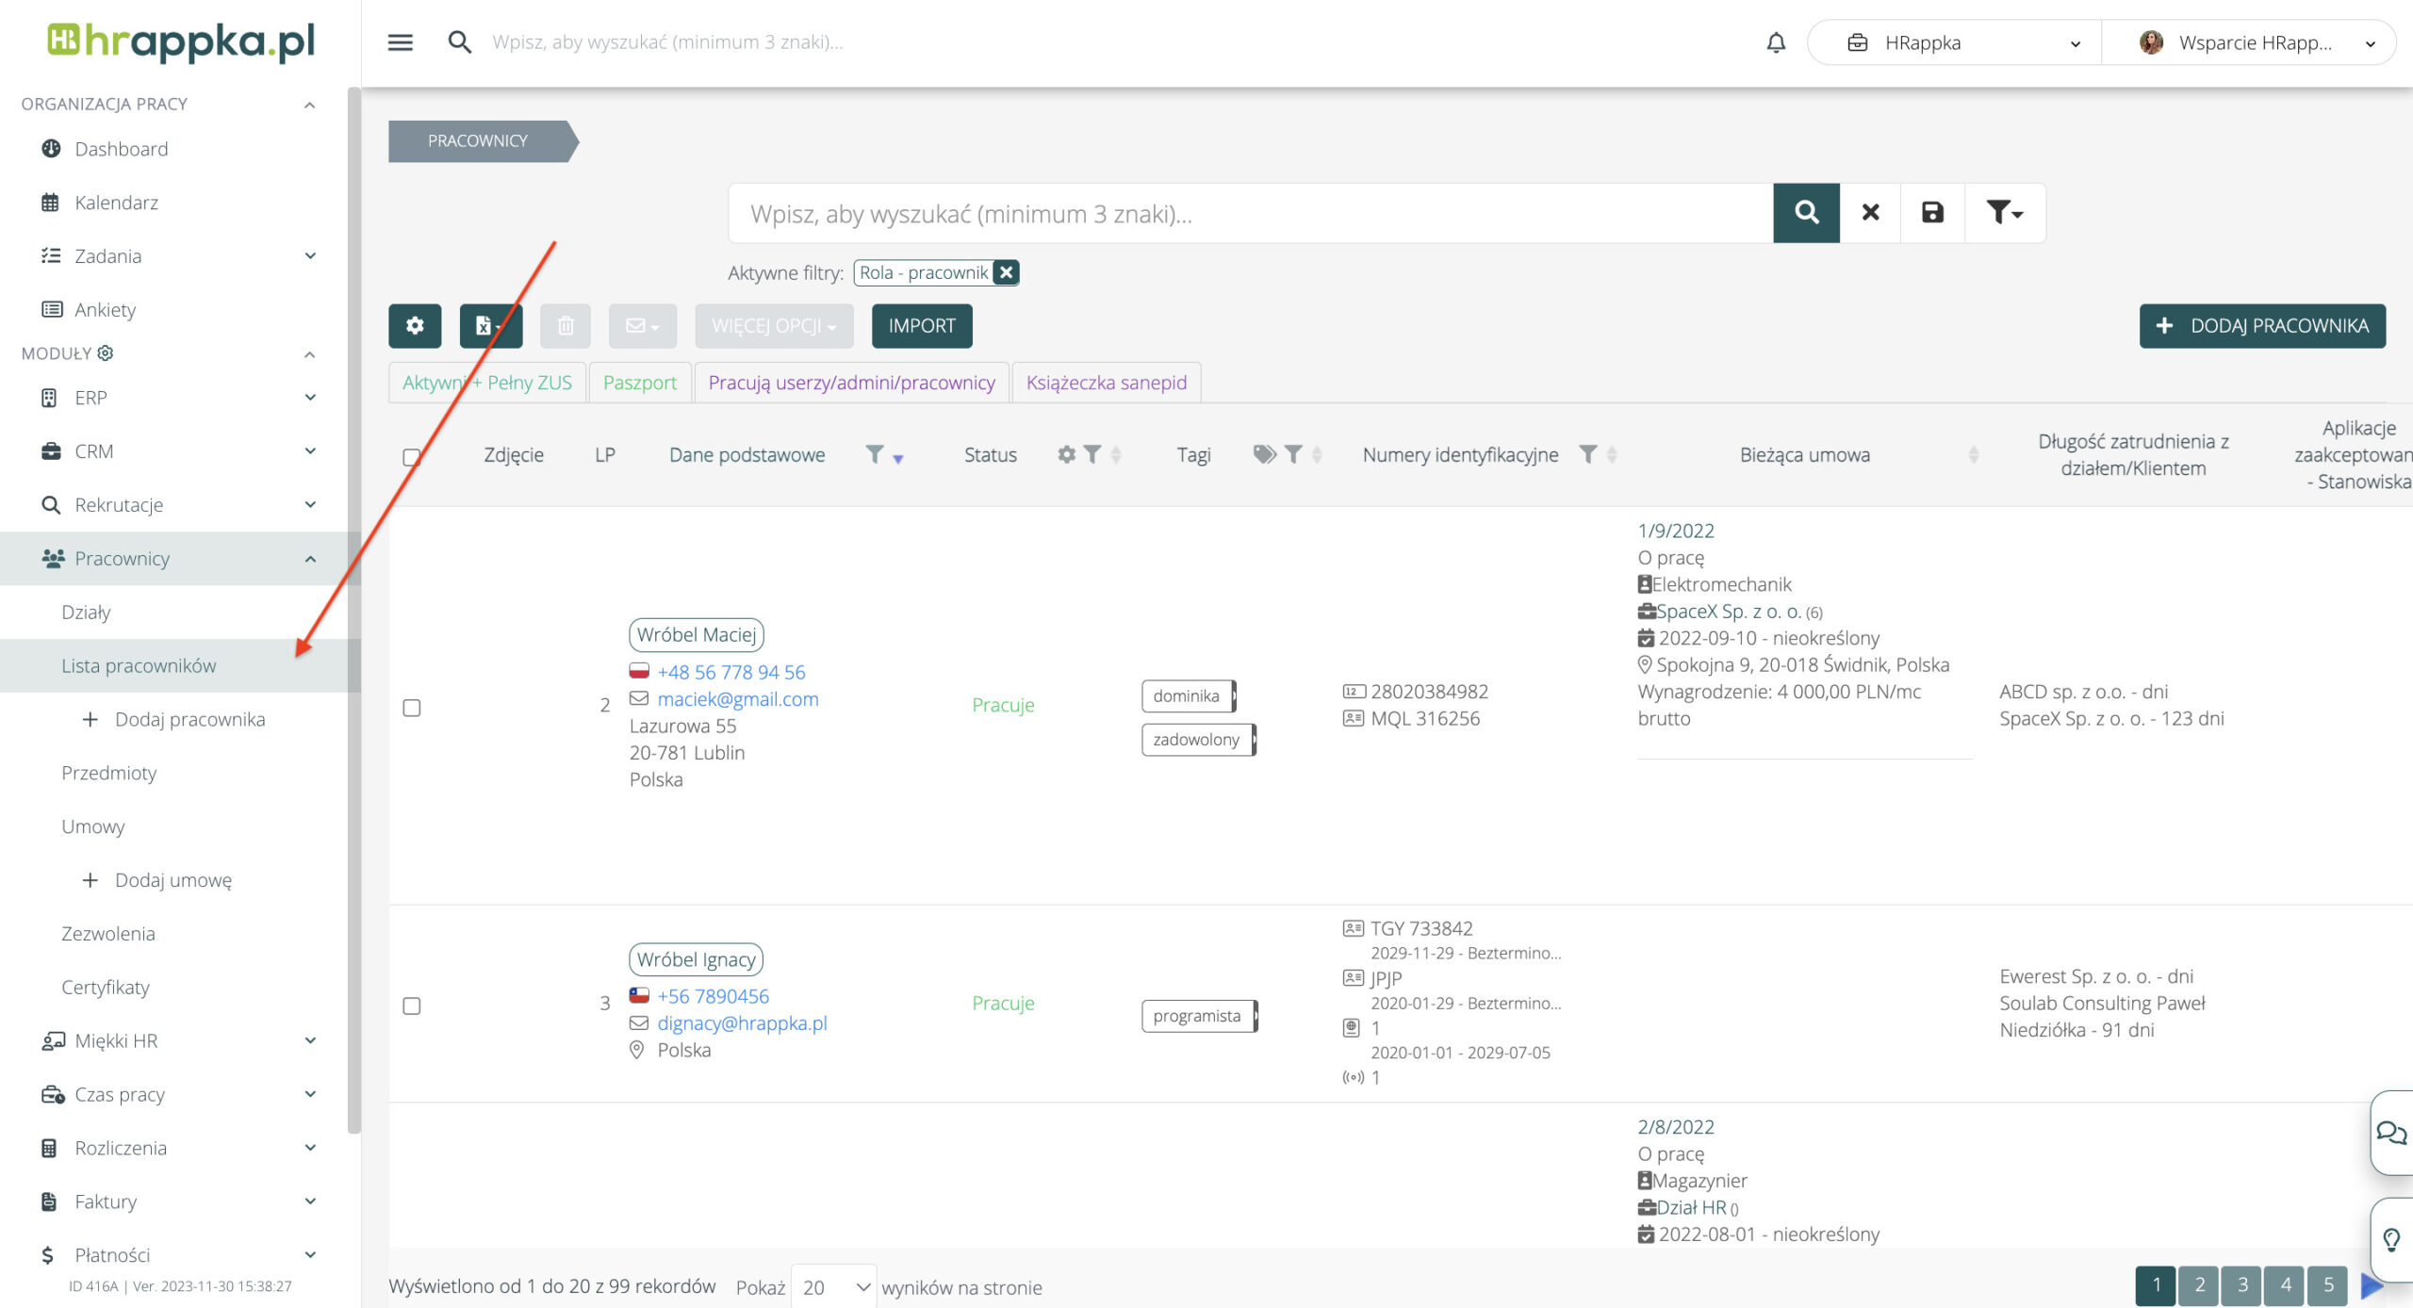Open the chat bubble widget icon
This screenshot has height=1308, width=2413.
coord(2391,1133)
